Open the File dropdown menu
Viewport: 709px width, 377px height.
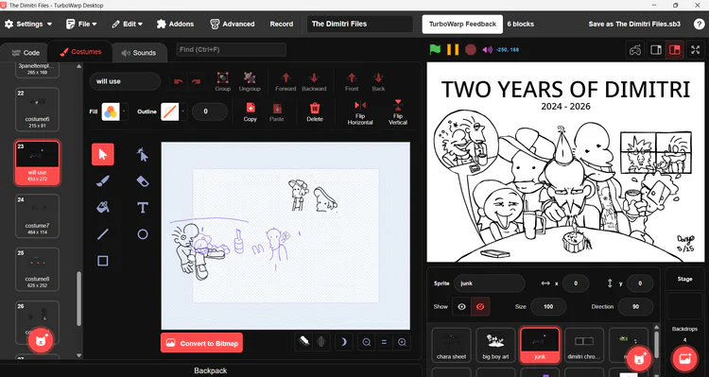81,24
